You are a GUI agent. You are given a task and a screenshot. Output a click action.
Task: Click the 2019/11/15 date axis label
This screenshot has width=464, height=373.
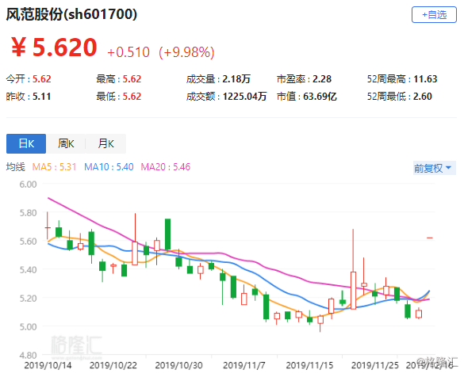click(309, 365)
